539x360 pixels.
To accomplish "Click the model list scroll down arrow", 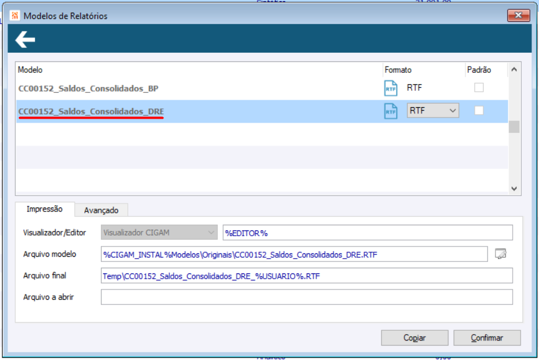I will tap(514, 189).
